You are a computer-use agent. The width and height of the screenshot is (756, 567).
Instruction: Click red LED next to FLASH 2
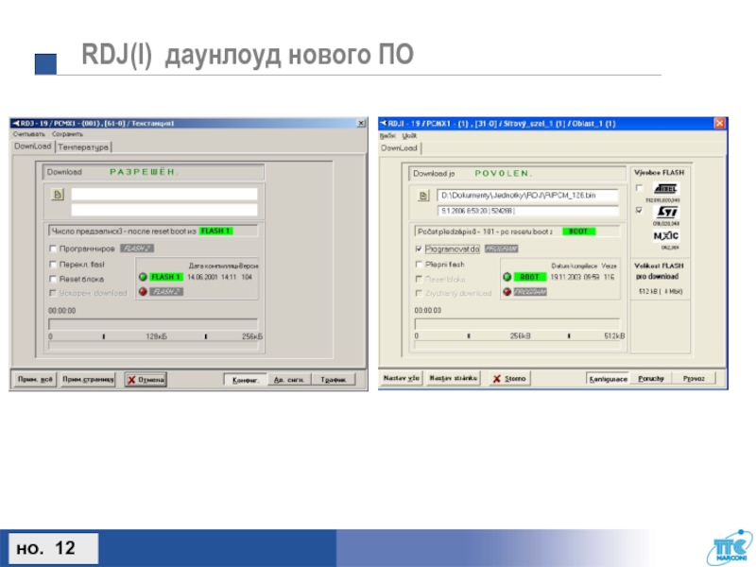point(143,292)
